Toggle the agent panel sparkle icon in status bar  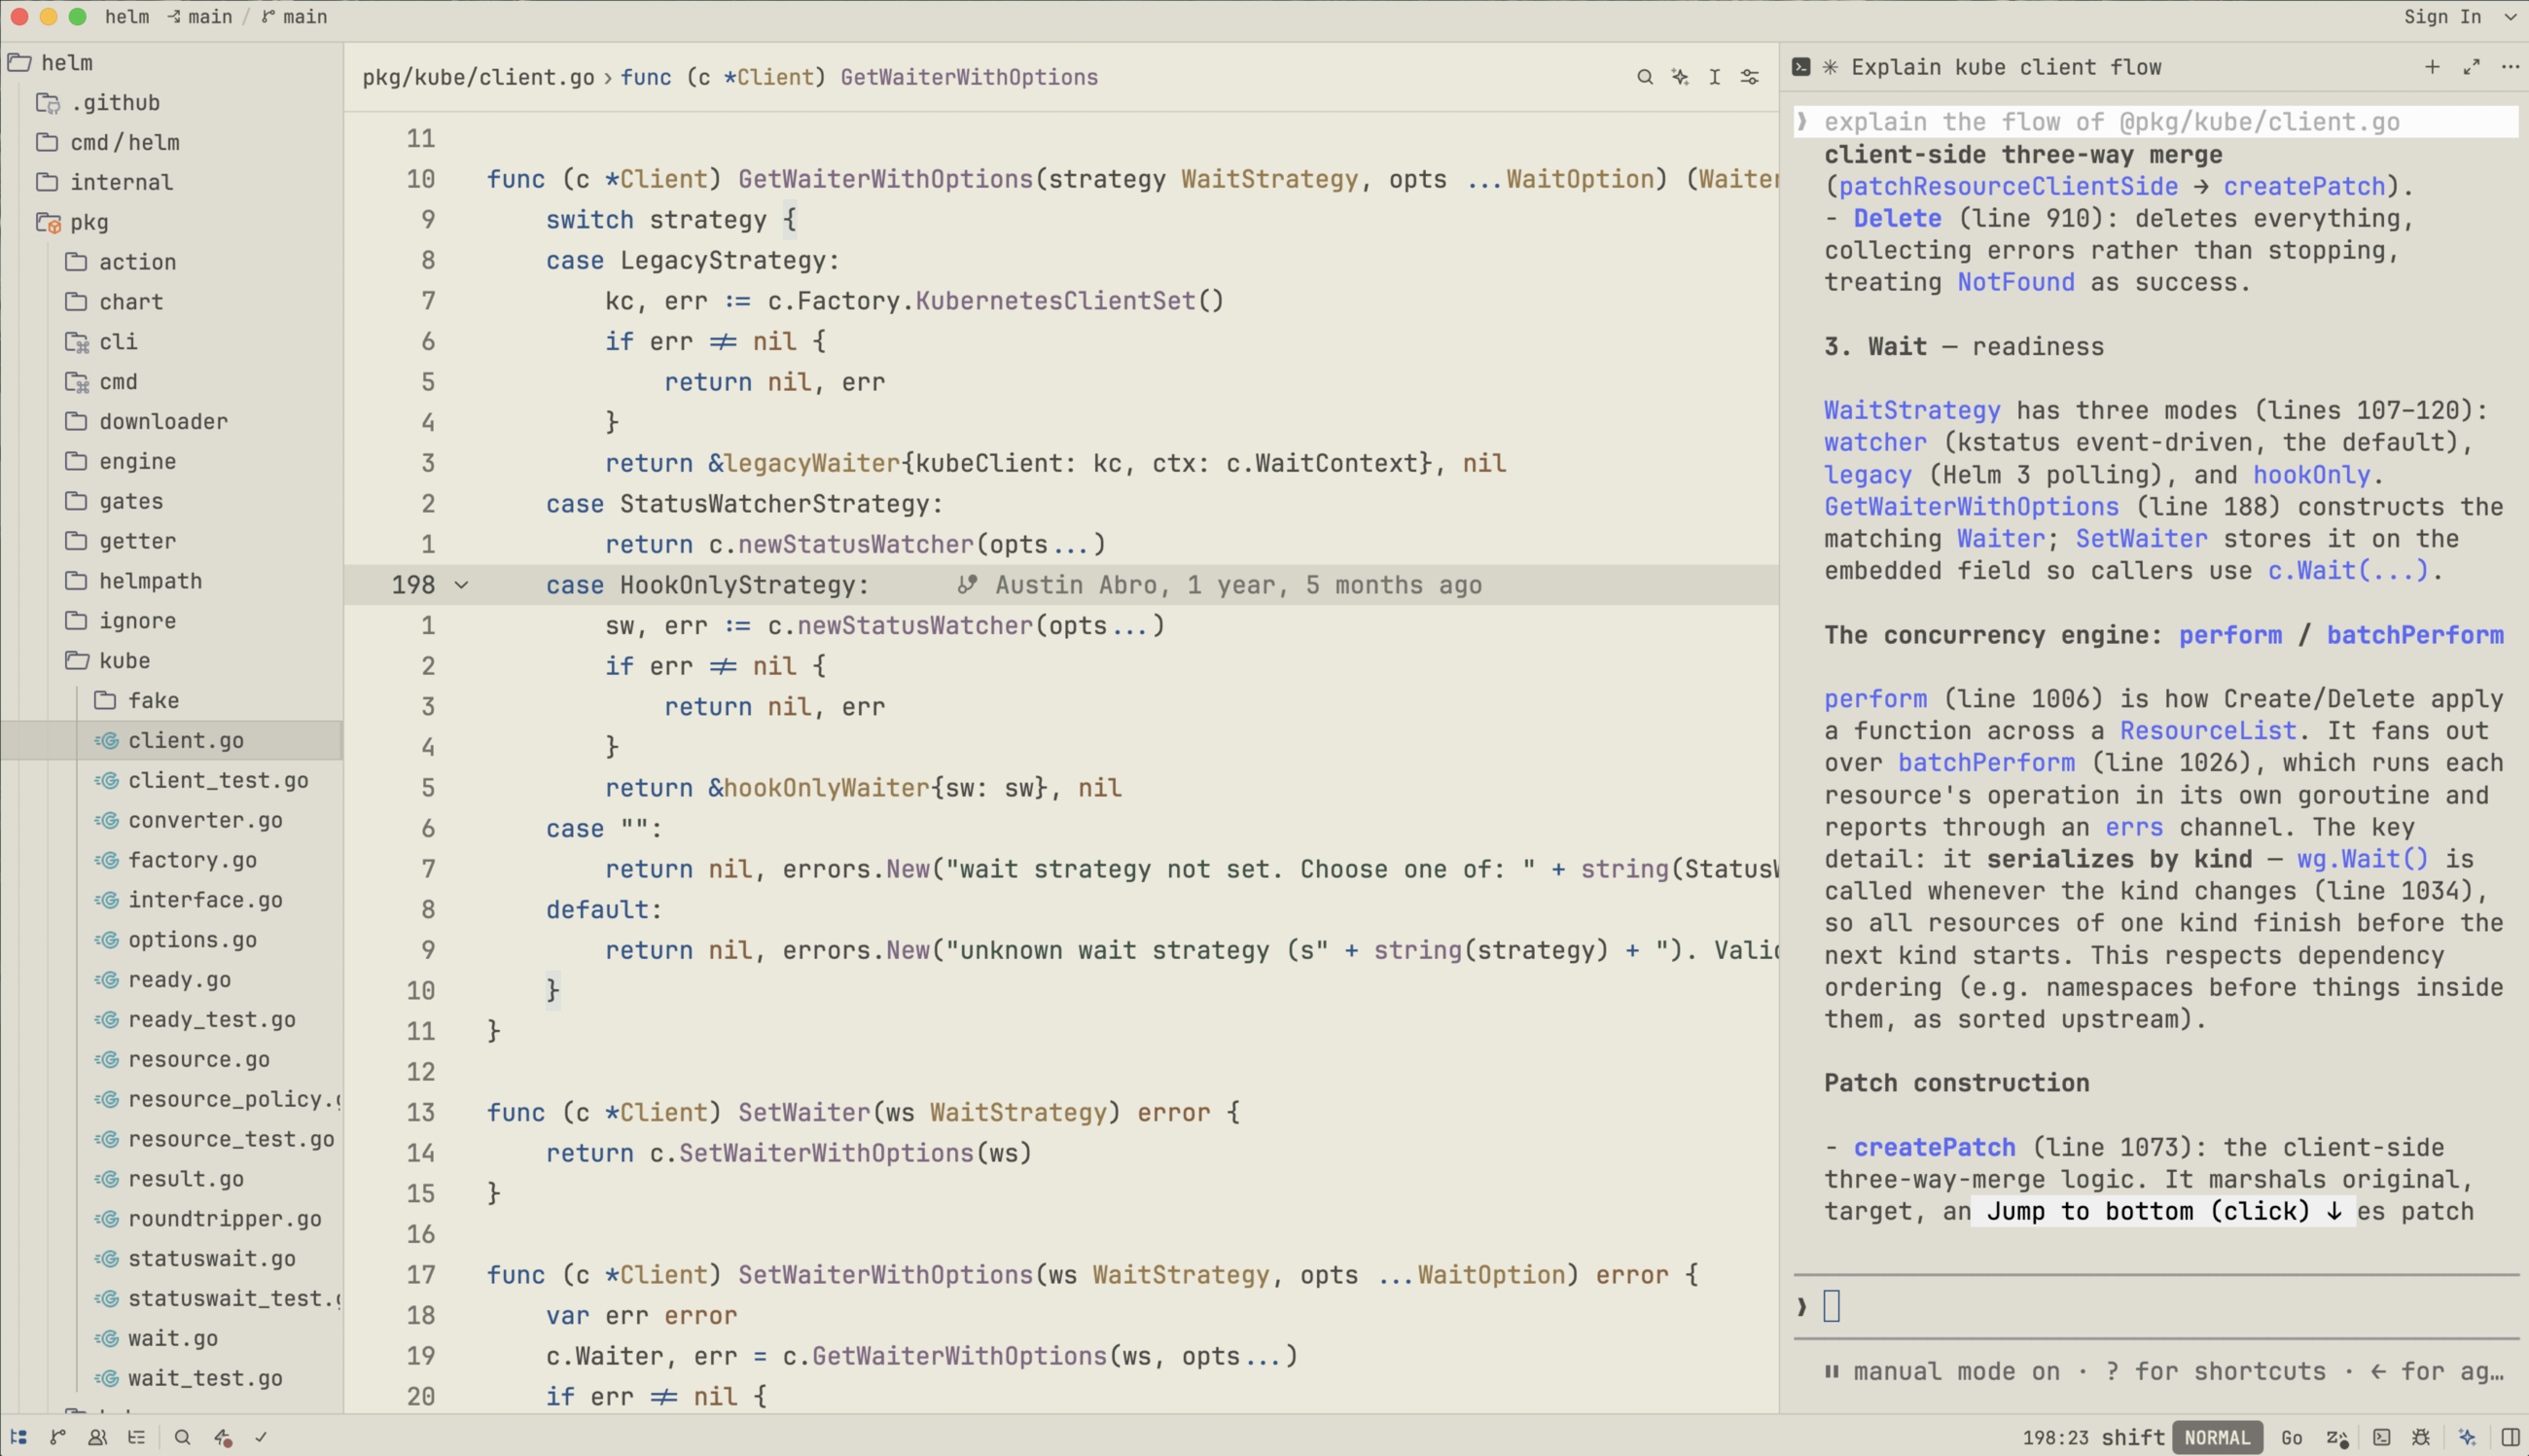click(x=2468, y=1437)
